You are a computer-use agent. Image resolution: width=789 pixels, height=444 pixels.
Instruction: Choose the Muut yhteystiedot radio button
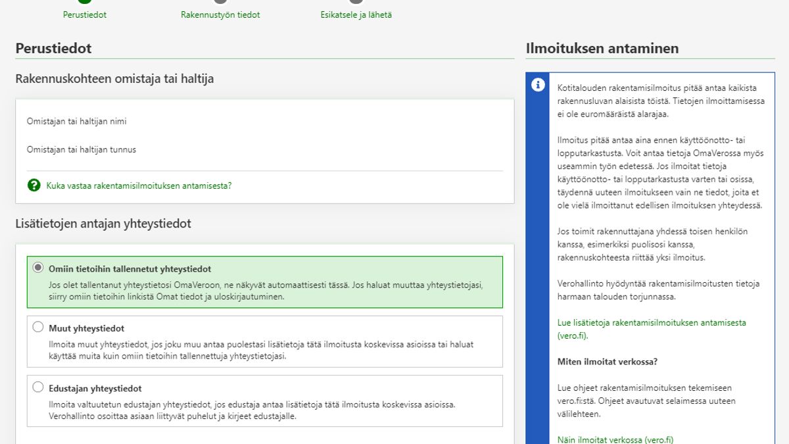click(38, 328)
